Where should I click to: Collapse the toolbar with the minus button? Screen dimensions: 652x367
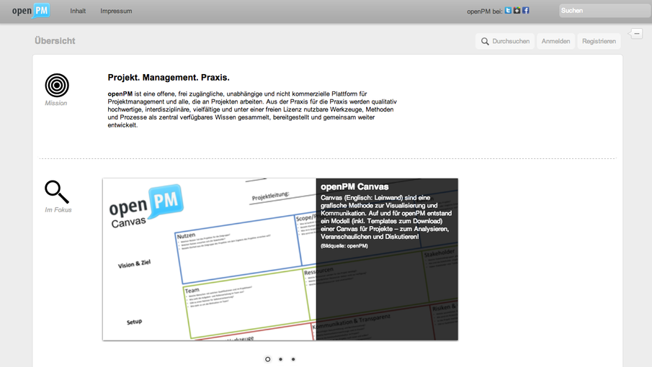(x=637, y=33)
